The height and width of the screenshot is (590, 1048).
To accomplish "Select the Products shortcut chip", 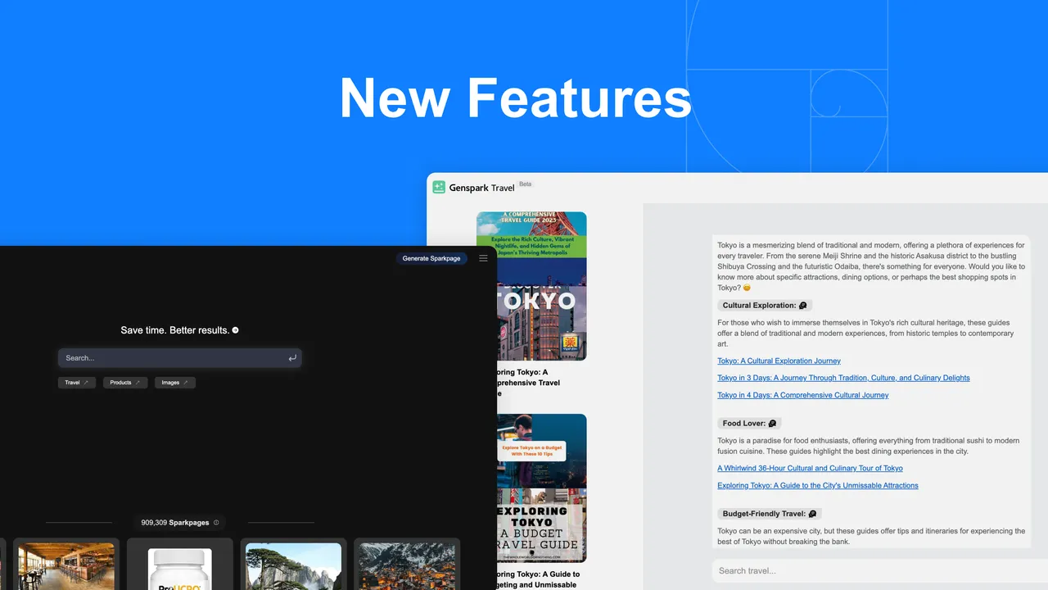I will coord(125,383).
